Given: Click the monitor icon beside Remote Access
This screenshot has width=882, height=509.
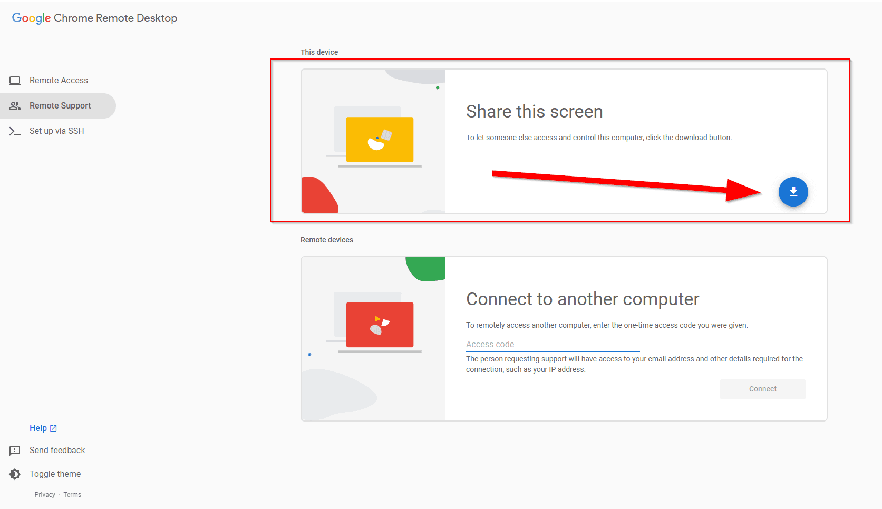Looking at the screenshot, I should coord(15,80).
